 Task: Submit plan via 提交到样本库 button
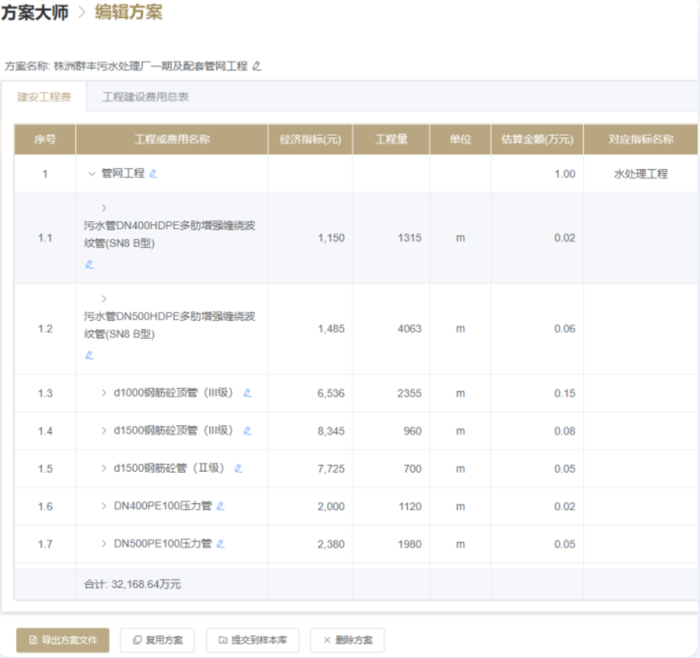(253, 640)
